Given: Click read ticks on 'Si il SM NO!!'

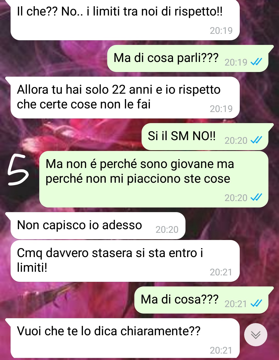Looking at the screenshot, I should point(257,140).
